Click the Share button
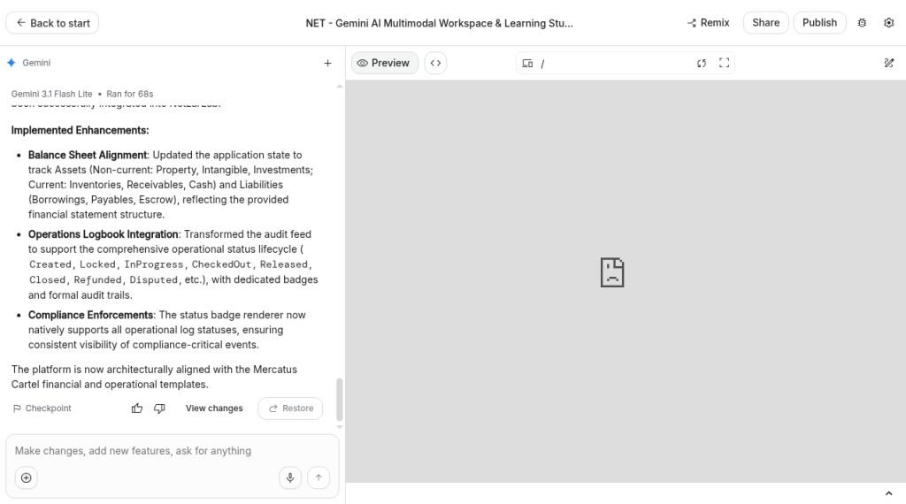 765,23
